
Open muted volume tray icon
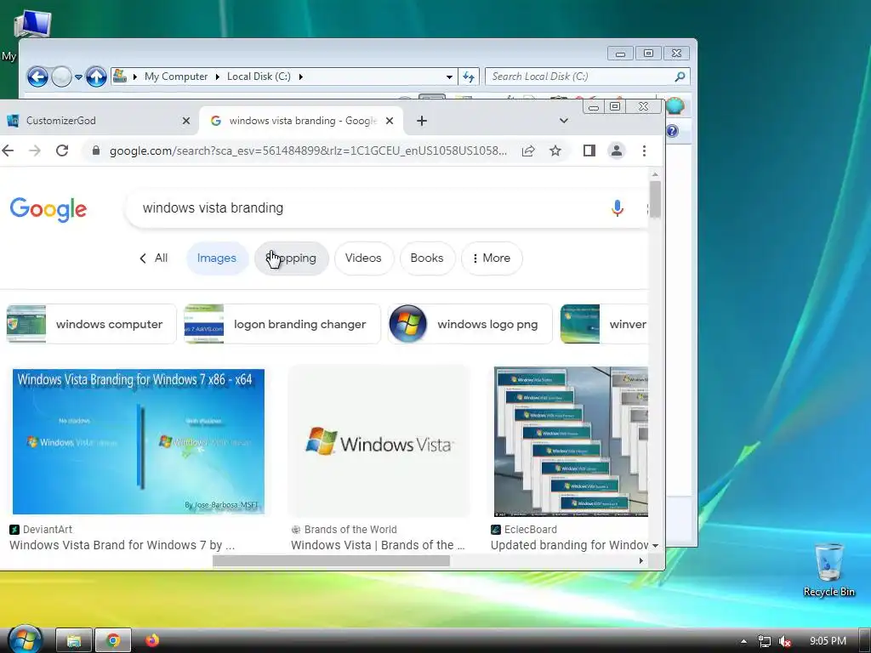click(785, 641)
